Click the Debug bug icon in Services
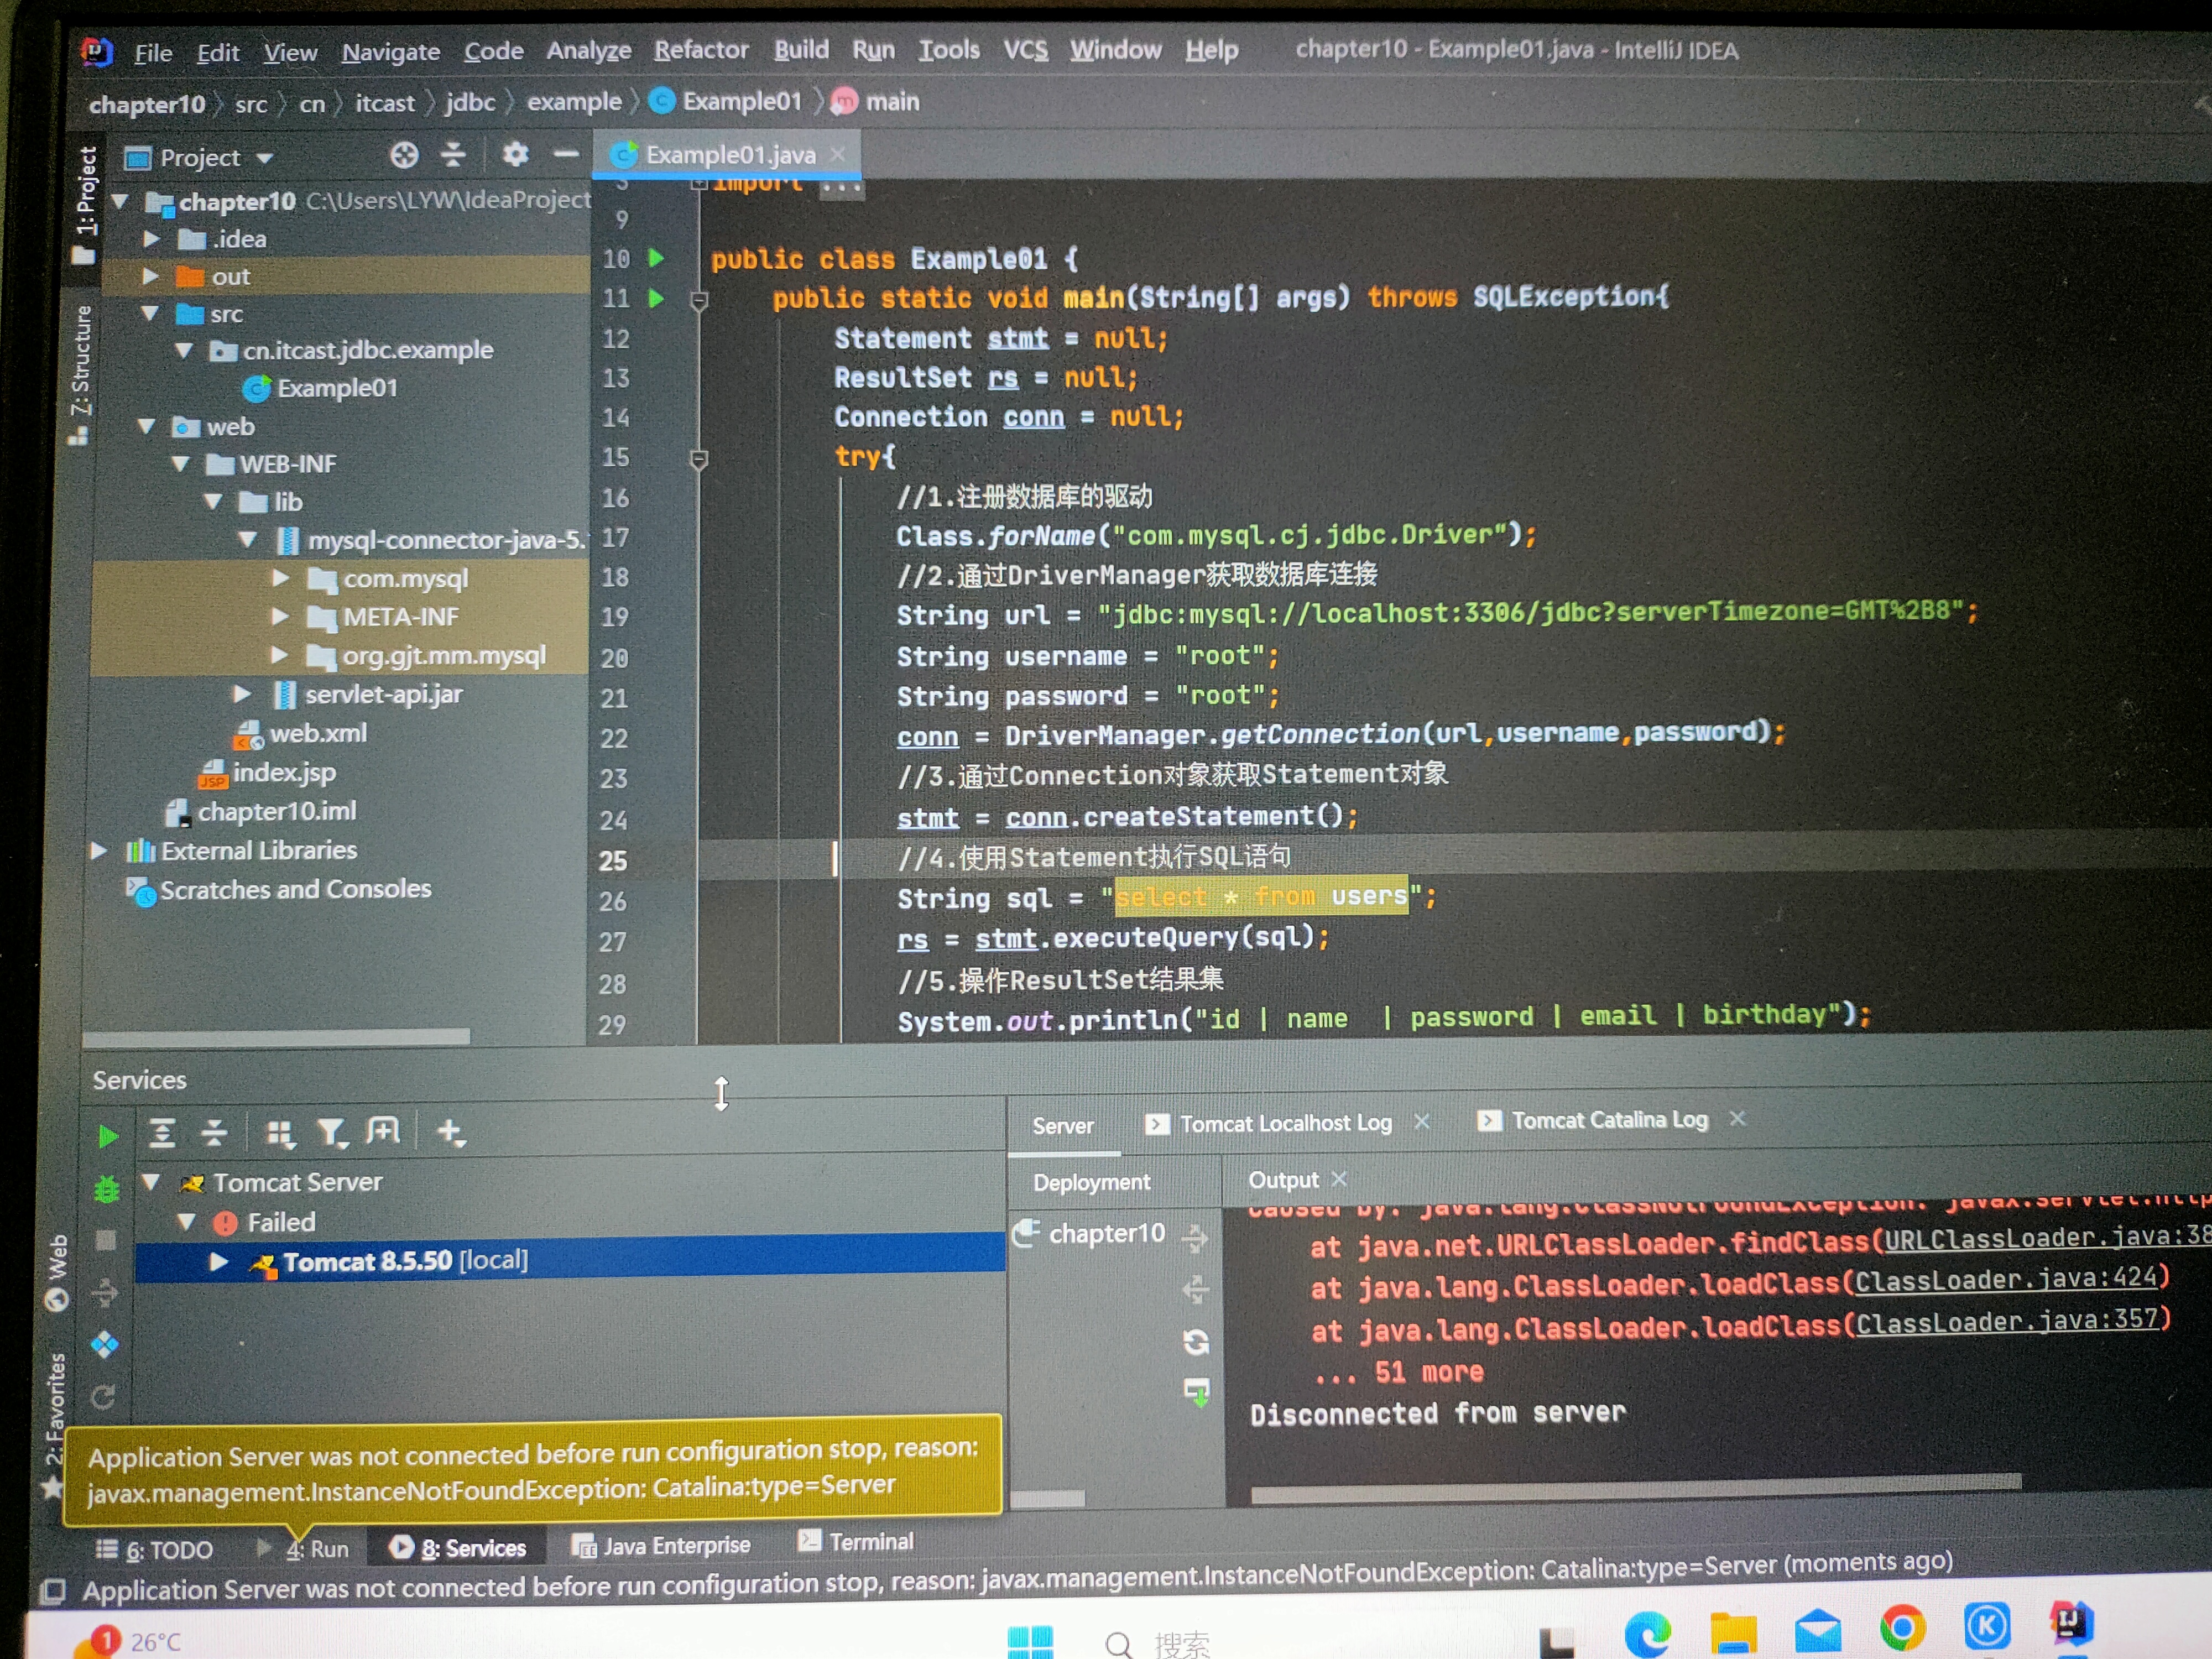 pyautogui.click(x=107, y=1189)
